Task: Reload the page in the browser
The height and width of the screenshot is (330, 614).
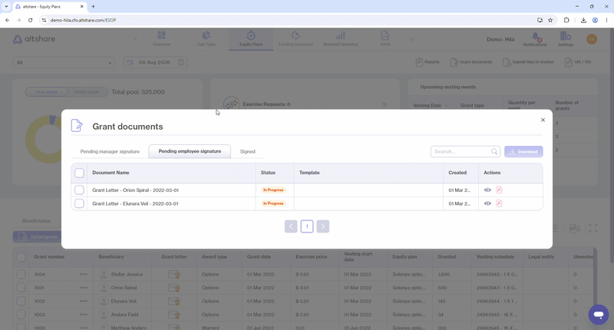Action: point(30,20)
